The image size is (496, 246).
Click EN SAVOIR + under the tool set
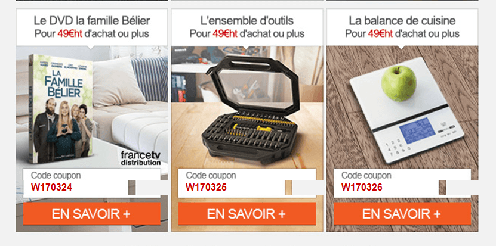point(247,214)
